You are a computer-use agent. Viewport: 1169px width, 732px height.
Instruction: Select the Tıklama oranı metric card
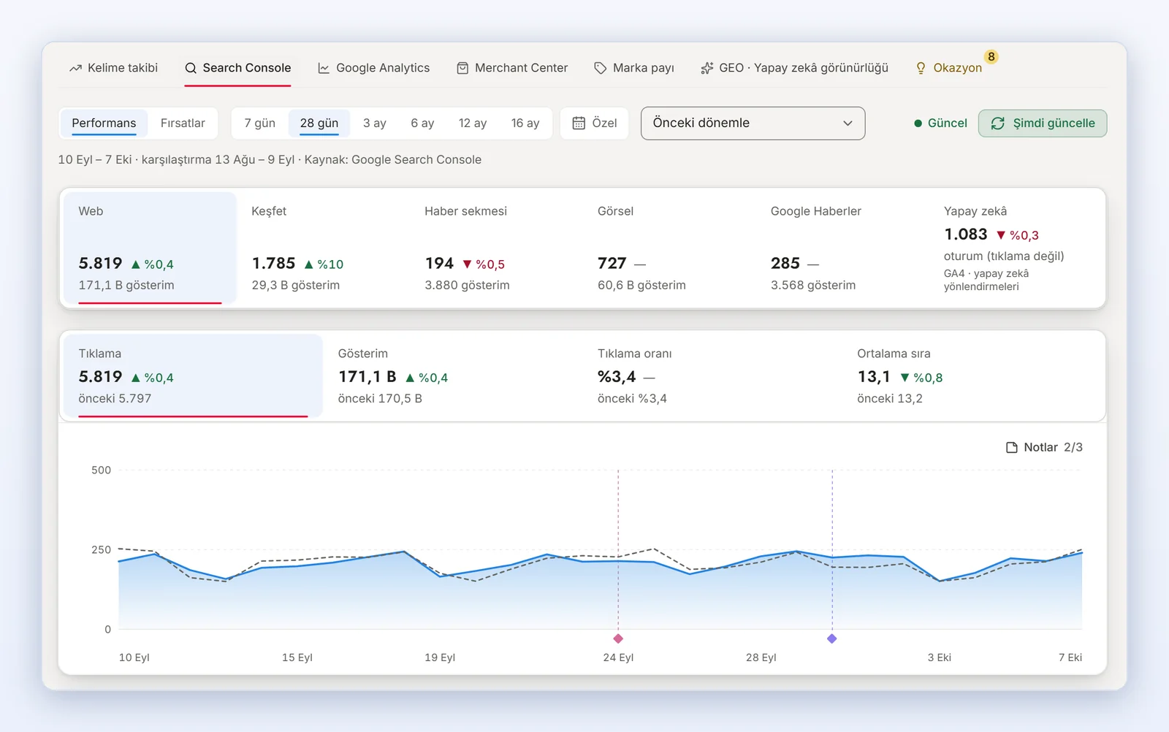coord(712,376)
